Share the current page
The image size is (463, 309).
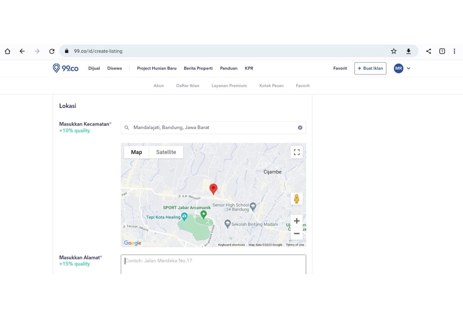pyautogui.click(x=428, y=51)
